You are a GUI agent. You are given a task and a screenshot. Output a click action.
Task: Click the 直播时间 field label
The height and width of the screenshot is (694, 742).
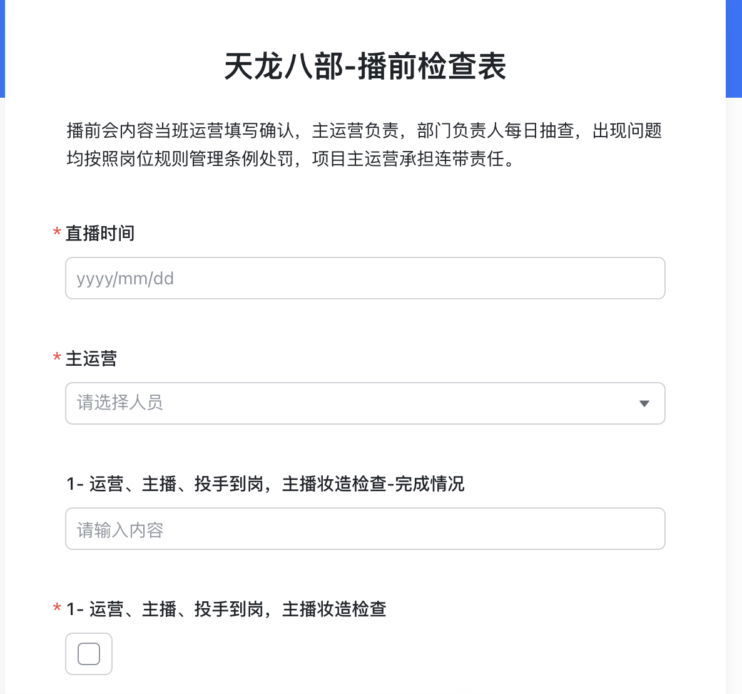pos(100,234)
